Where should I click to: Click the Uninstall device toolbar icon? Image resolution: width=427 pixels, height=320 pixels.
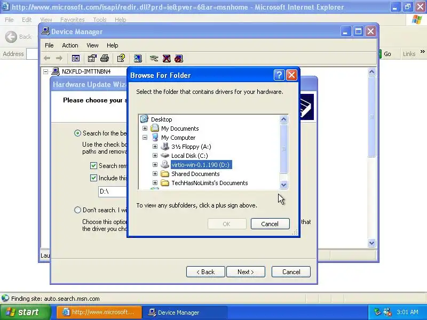(167, 58)
